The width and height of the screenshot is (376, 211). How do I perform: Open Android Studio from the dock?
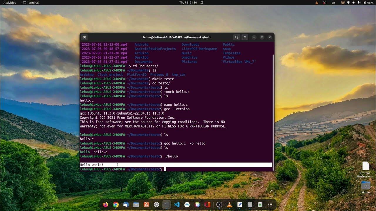point(187,205)
